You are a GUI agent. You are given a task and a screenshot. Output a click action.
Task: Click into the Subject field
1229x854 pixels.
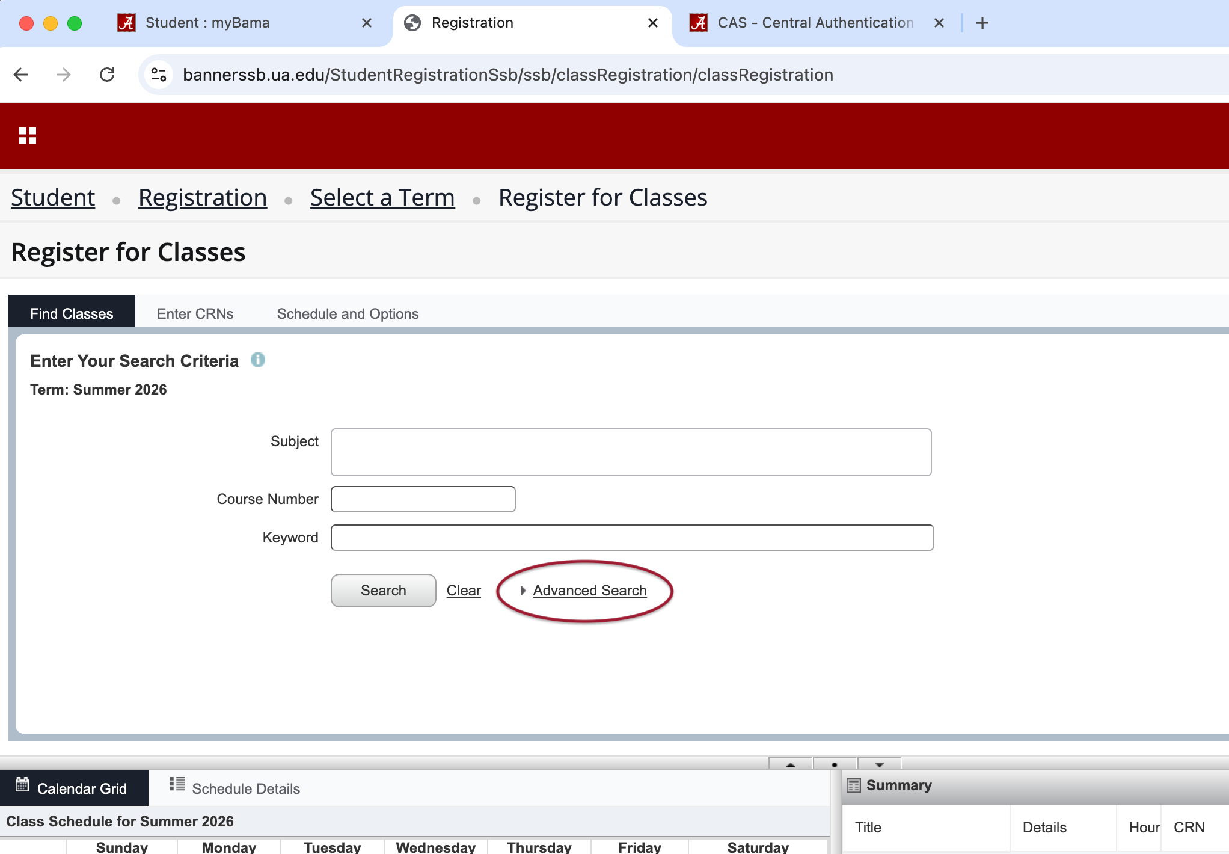pos(631,452)
